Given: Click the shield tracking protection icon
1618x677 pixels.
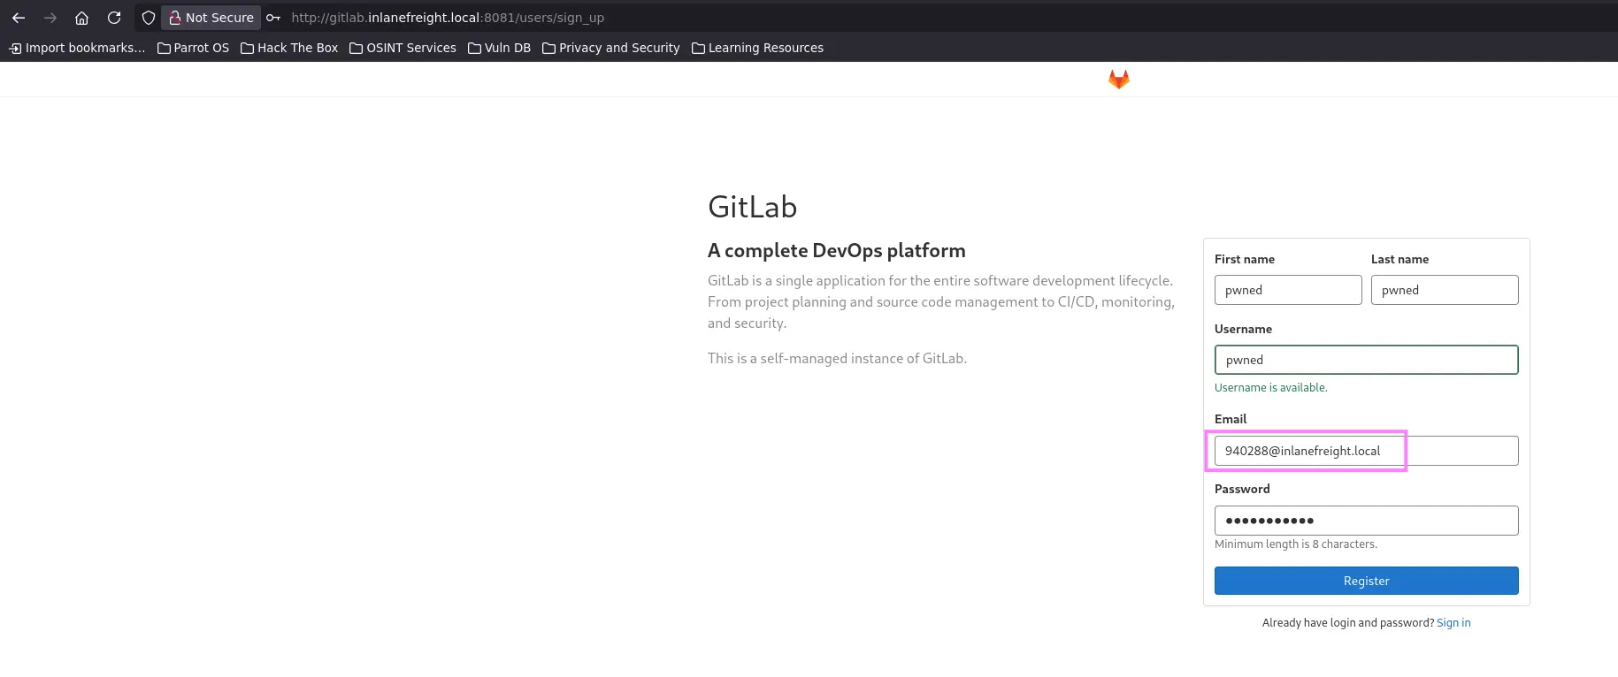Looking at the screenshot, I should (x=149, y=18).
